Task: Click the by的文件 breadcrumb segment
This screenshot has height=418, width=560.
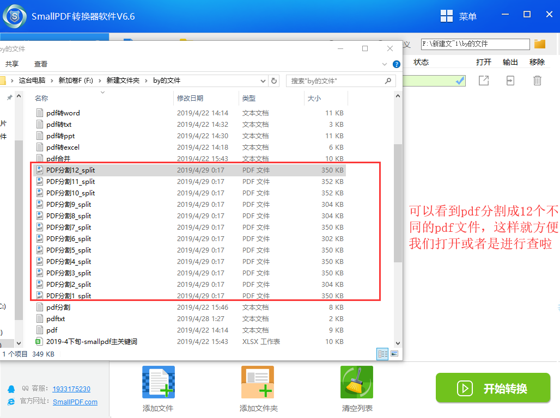Action: point(167,81)
